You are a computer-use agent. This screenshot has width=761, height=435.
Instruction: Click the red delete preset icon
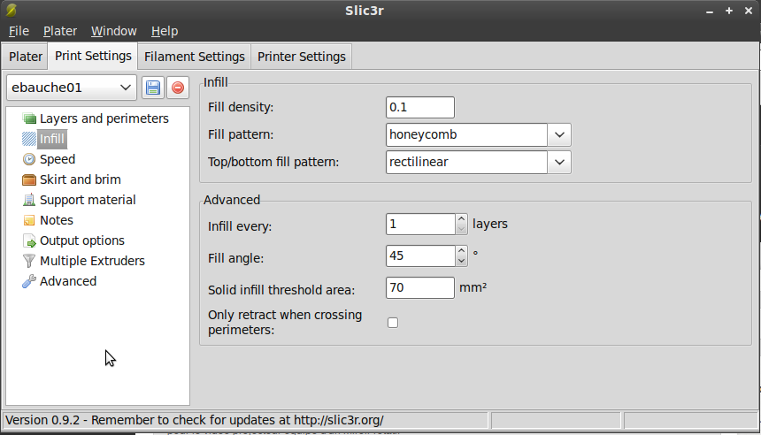point(178,88)
